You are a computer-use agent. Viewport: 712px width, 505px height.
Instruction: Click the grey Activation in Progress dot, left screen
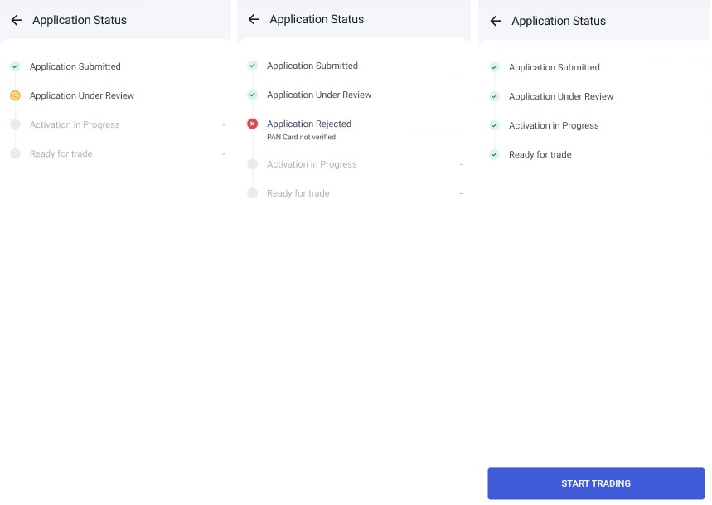point(15,125)
